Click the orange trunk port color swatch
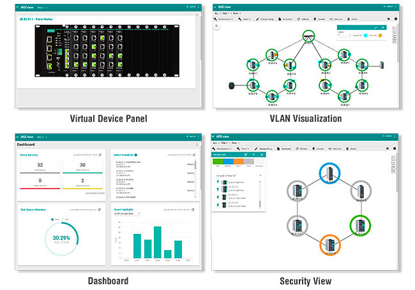The image size is (415, 290). tap(380, 36)
